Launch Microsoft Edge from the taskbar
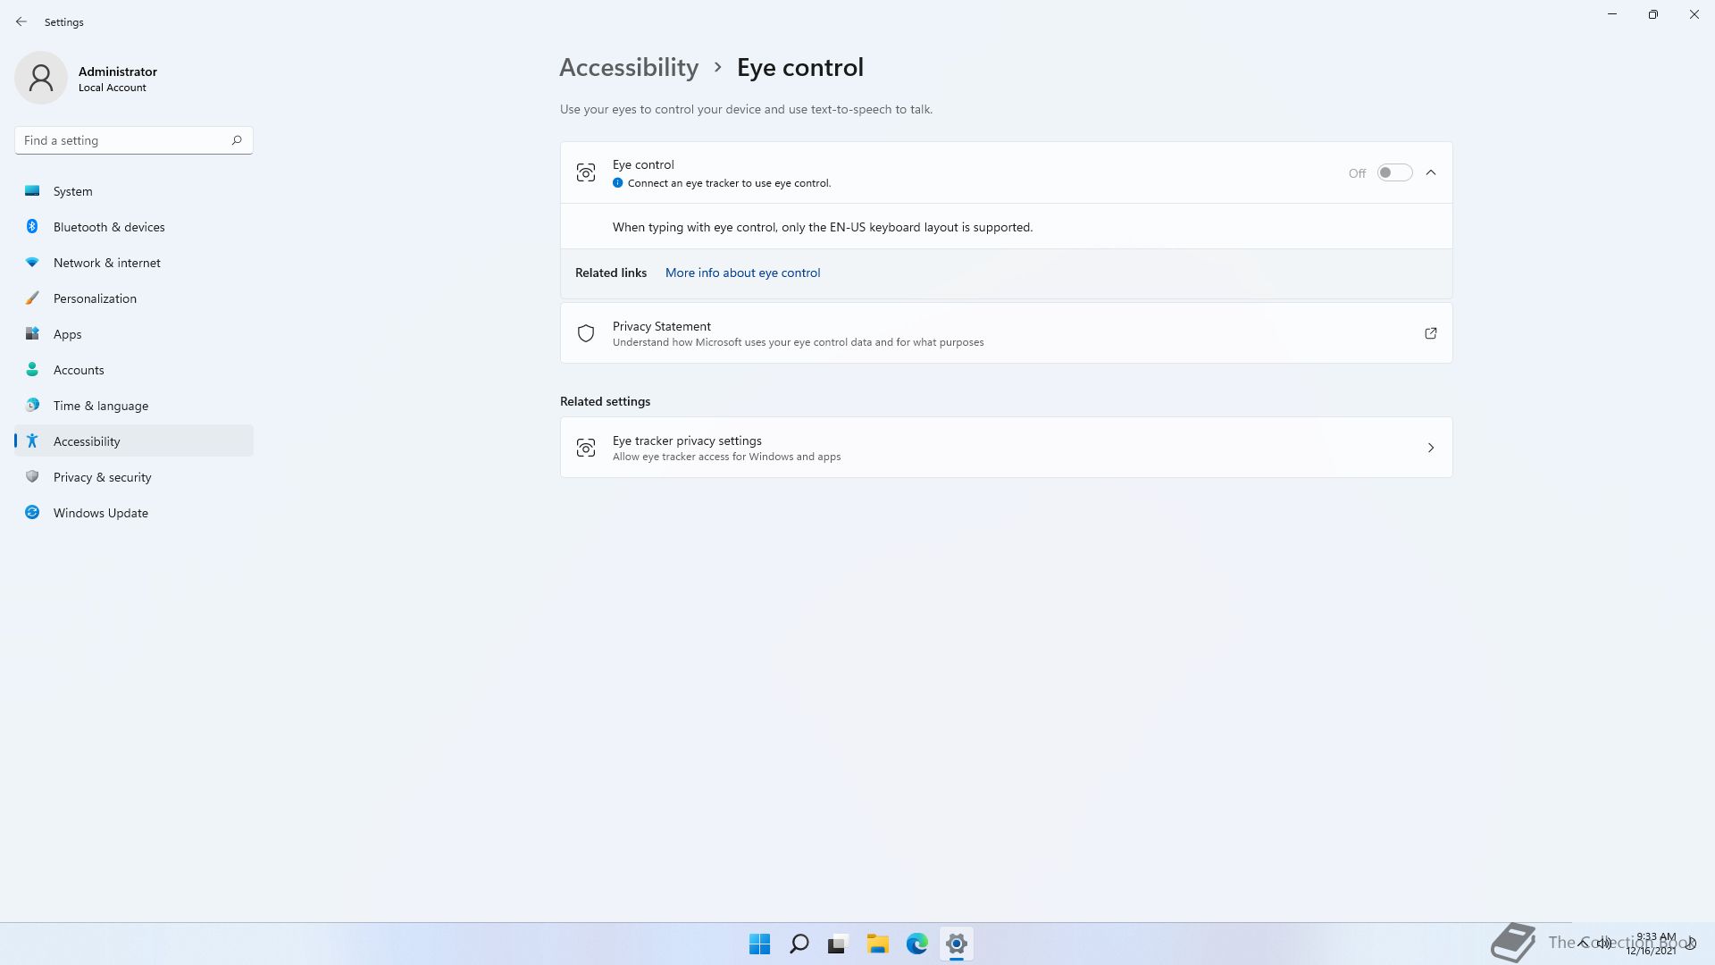Image resolution: width=1715 pixels, height=965 pixels. click(916, 944)
